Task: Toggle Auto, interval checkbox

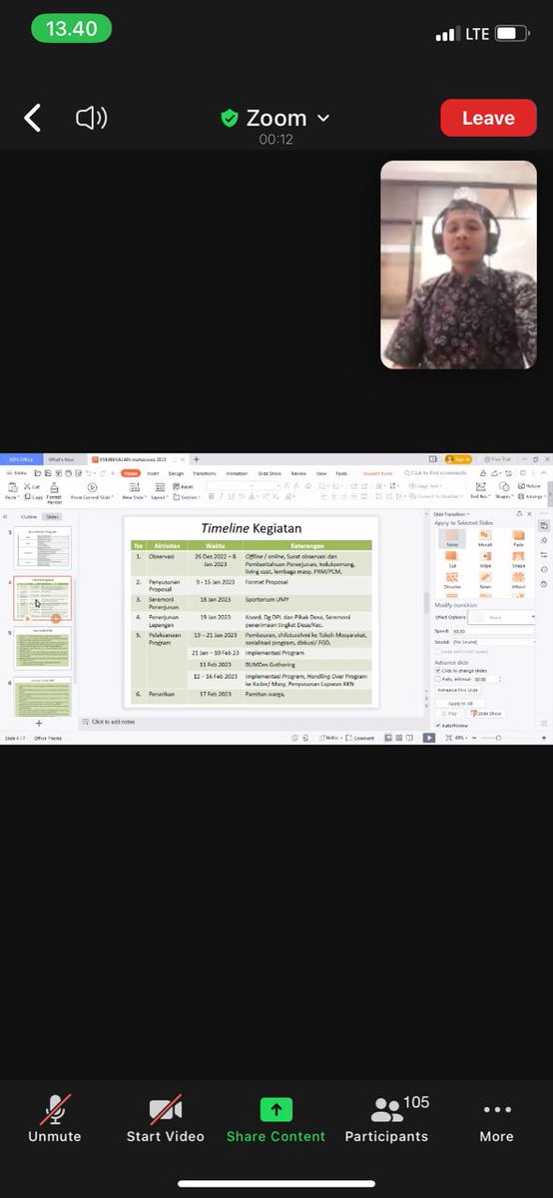Action: click(x=437, y=679)
